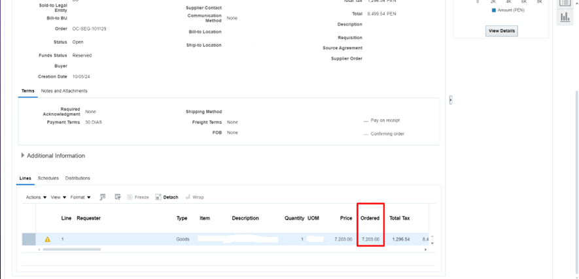Viewport: 579px width, 279px height.
Task: Click the Supplier Order label
Action: coord(347,58)
